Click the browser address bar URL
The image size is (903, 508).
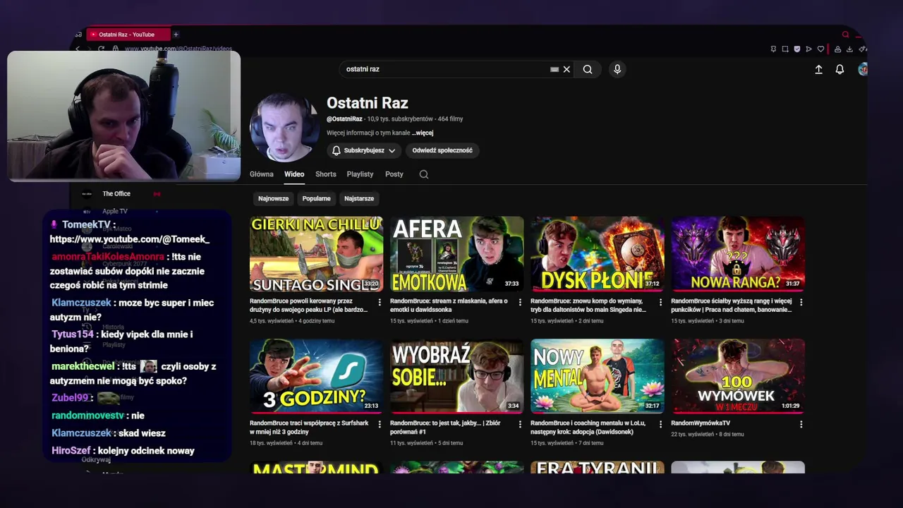coord(178,49)
